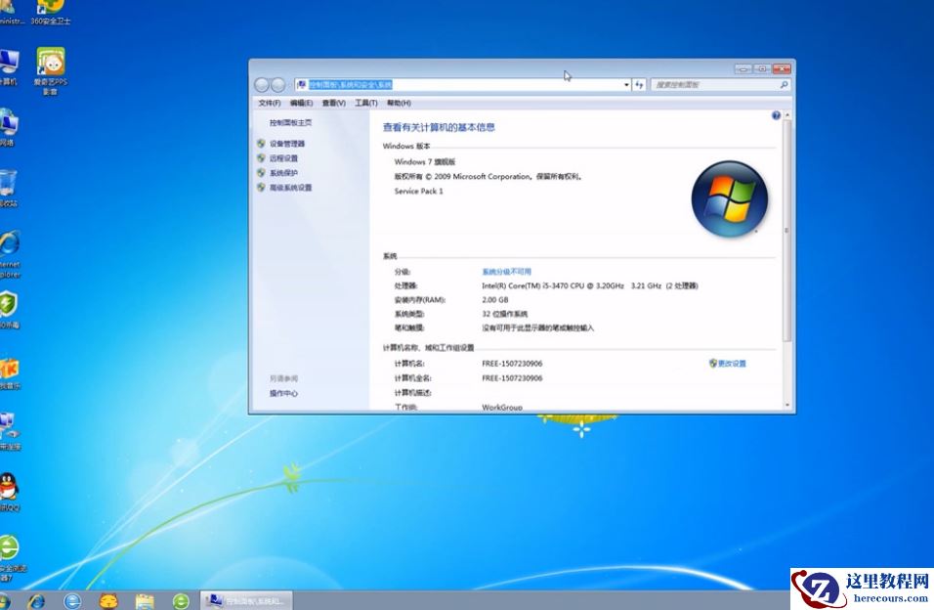
Task: Click the shield icon next to 高级系统设置
Action: click(x=261, y=188)
